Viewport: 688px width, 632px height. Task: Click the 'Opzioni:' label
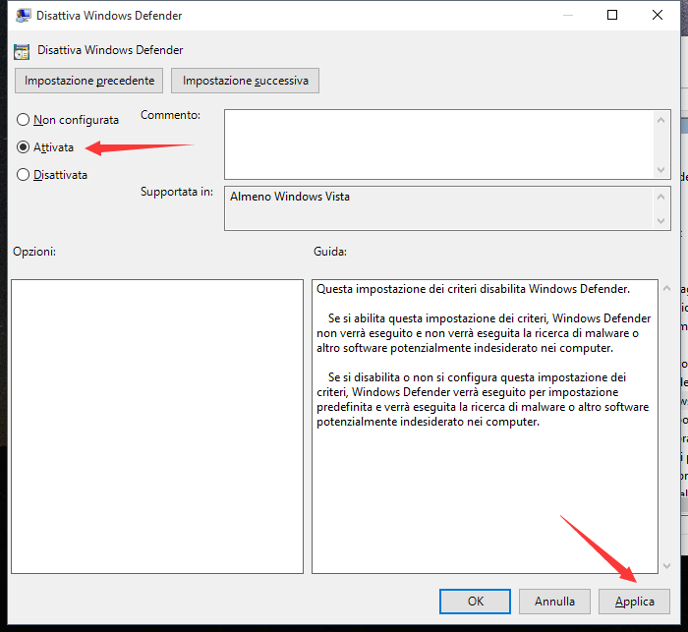pyautogui.click(x=34, y=252)
